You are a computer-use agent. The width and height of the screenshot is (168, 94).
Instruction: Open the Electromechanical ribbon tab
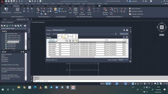point(52,6)
